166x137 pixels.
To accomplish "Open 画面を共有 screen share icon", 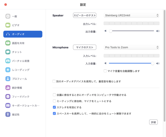I will click(x=8, y=43).
